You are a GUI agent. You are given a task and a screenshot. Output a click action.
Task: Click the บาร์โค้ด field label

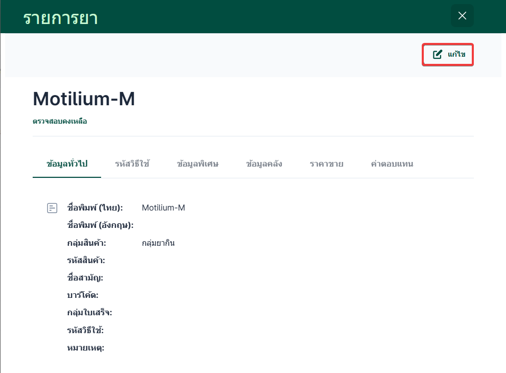coord(83,295)
